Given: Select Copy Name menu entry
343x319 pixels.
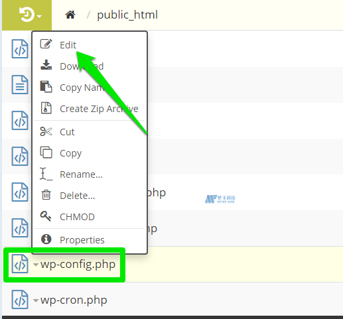Looking at the screenshot, I should (x=82, y=88).
